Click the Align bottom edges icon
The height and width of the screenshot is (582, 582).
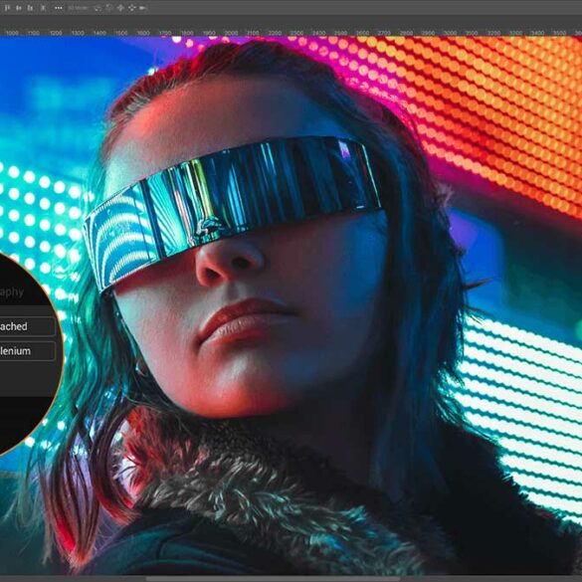click(x=31, y=8)
